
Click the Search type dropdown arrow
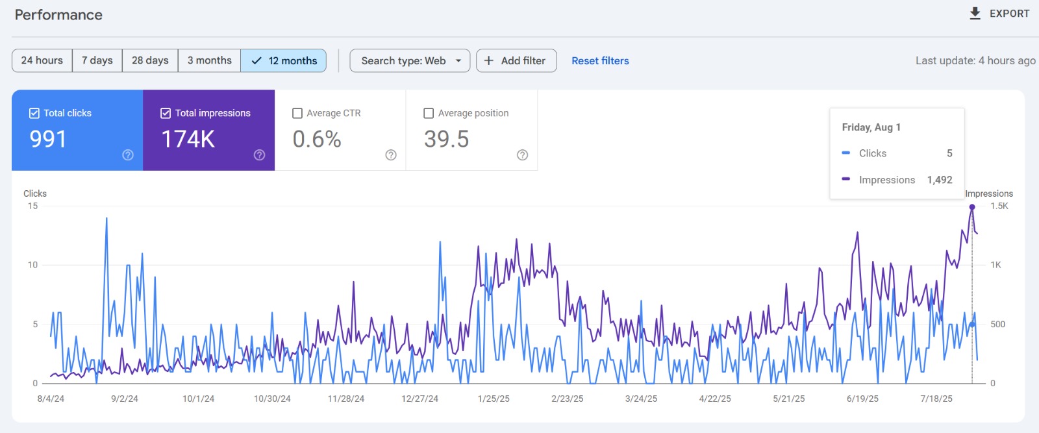pos(458,60)
